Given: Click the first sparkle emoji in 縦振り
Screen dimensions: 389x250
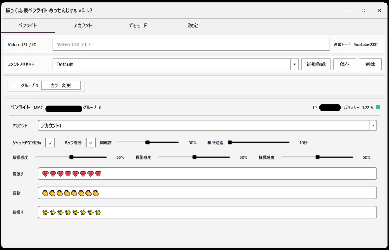Looking at the screenshot, I should coord(45,212).
